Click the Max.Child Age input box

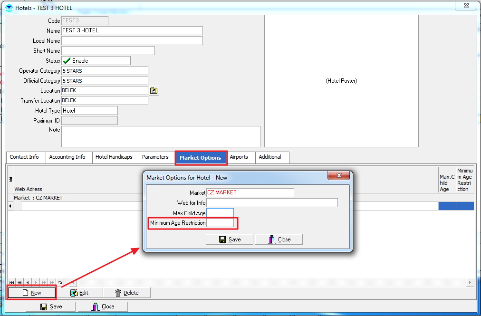220,213
